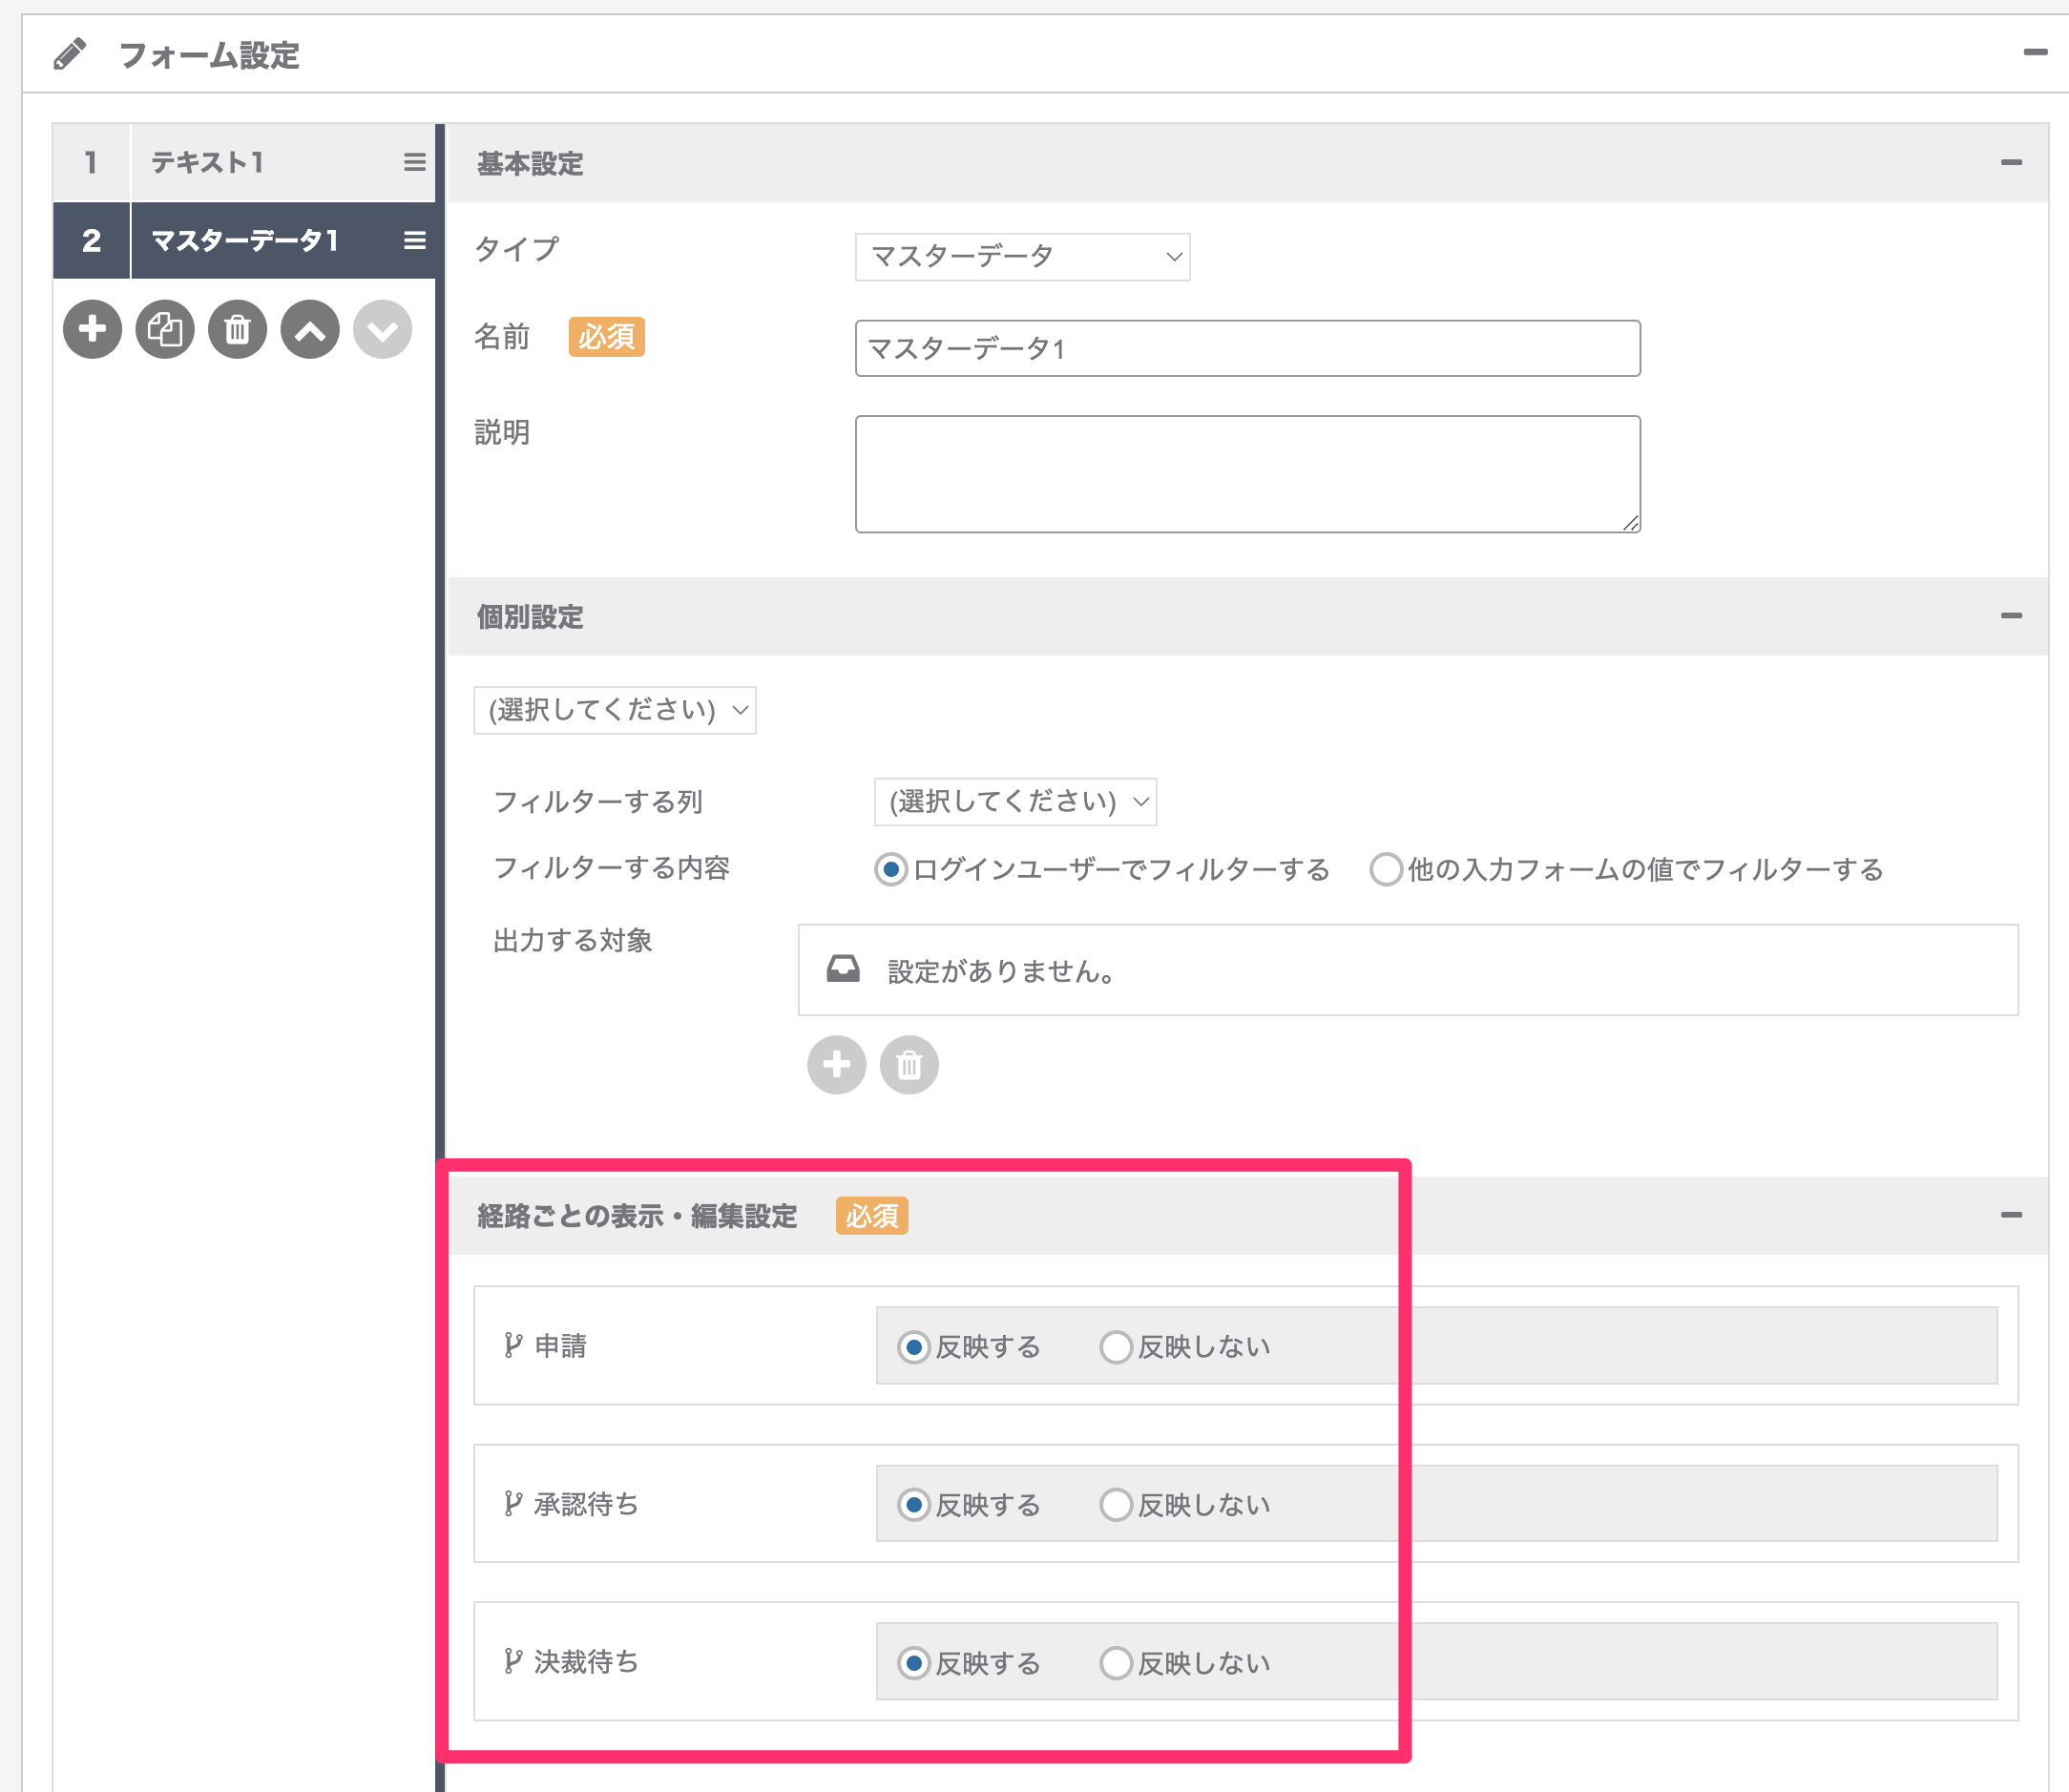The image size is (2069, 1792).
Task: Click the 承認待ち route label
Action: (x=586, y=1504)
